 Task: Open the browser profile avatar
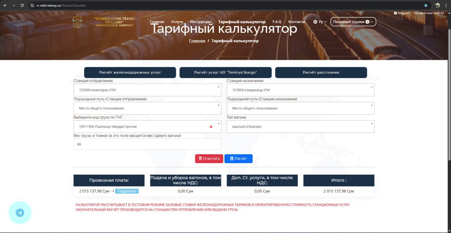coord(437,5)
